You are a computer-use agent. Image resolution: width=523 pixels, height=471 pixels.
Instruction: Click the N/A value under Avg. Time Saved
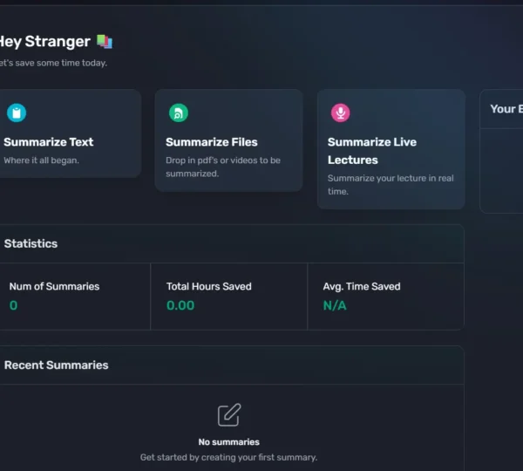tap(335, 305)
